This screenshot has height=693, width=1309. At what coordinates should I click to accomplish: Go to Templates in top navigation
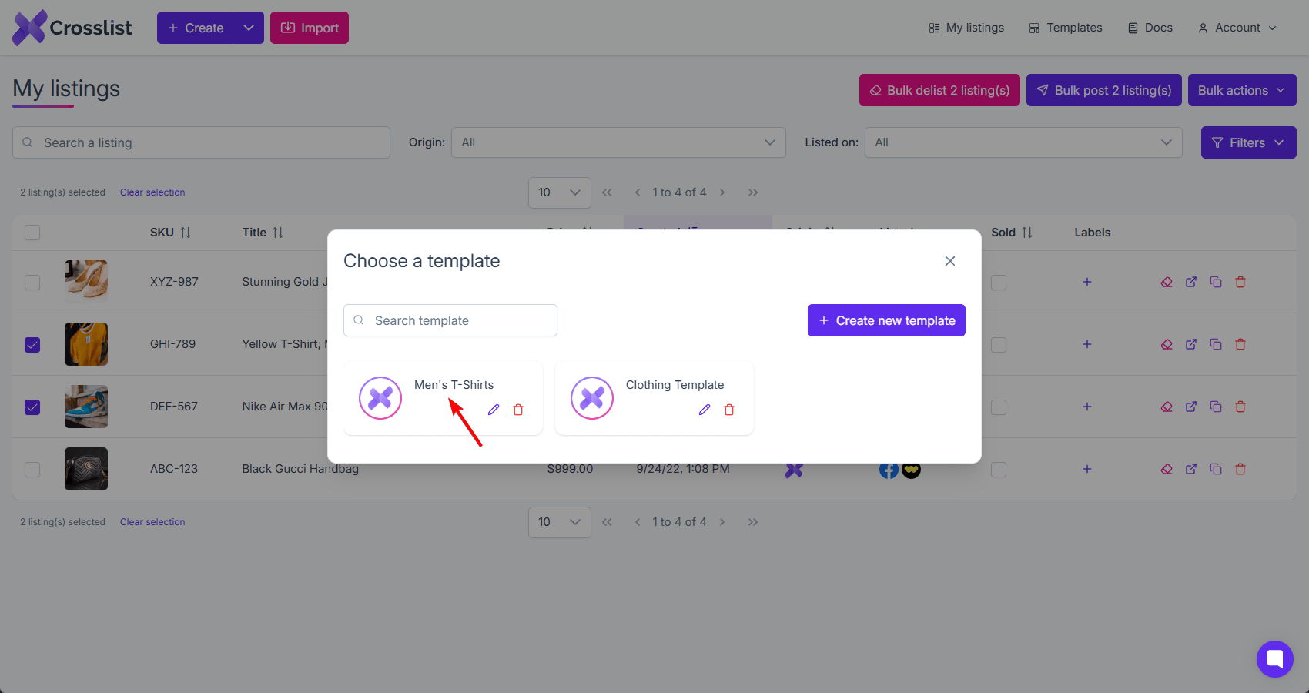click(x=1066, y=28)
